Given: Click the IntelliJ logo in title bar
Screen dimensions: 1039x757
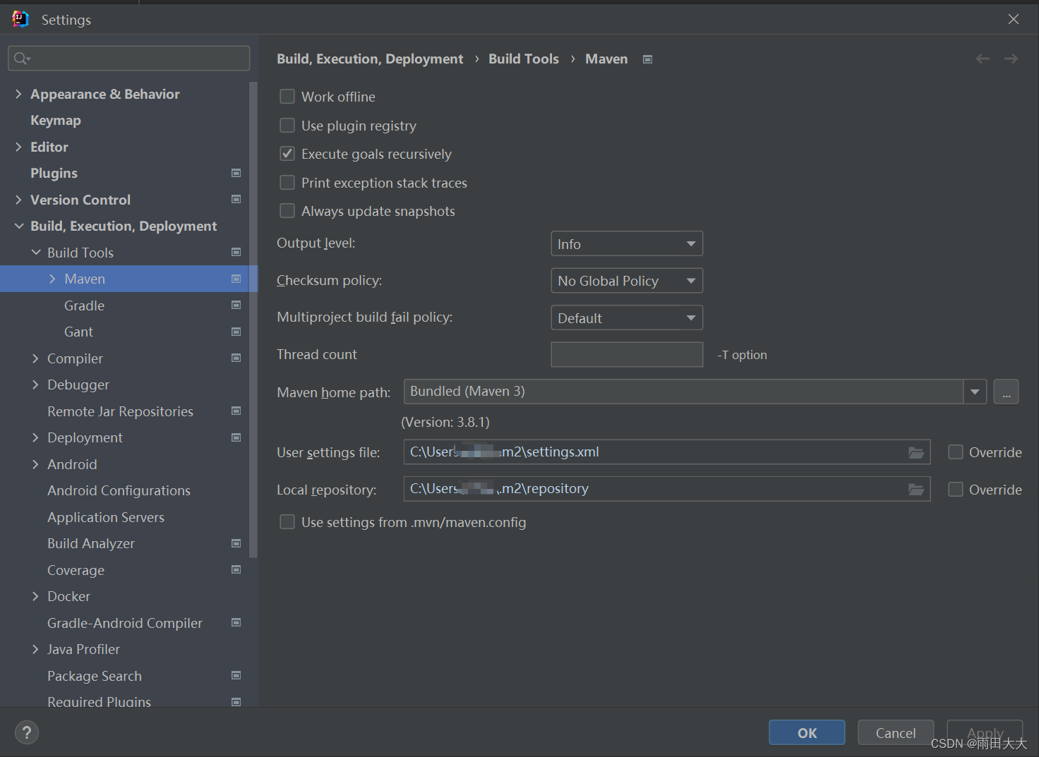Looking at the screenshot, I should pos(20,19).
